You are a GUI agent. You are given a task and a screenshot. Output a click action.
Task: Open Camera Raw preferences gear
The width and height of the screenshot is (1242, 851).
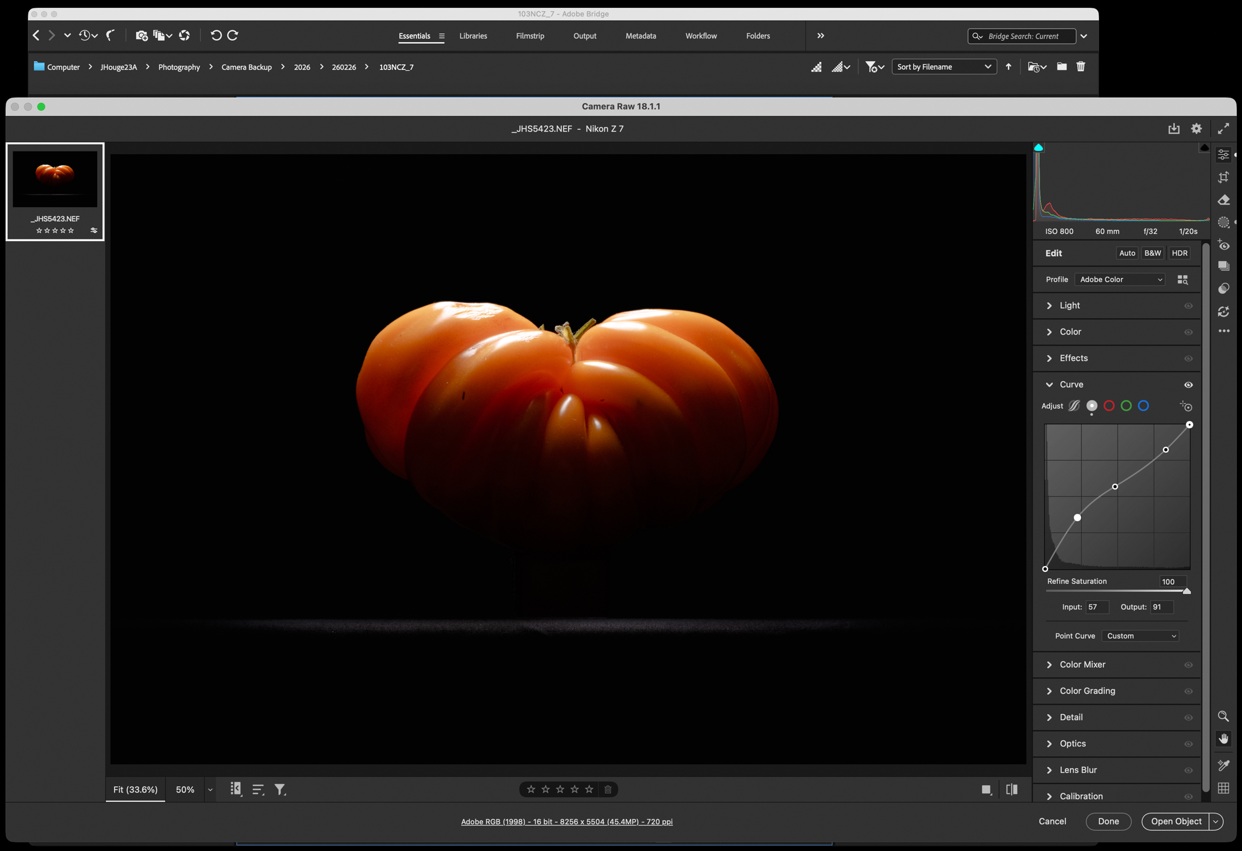point(1196,129)
